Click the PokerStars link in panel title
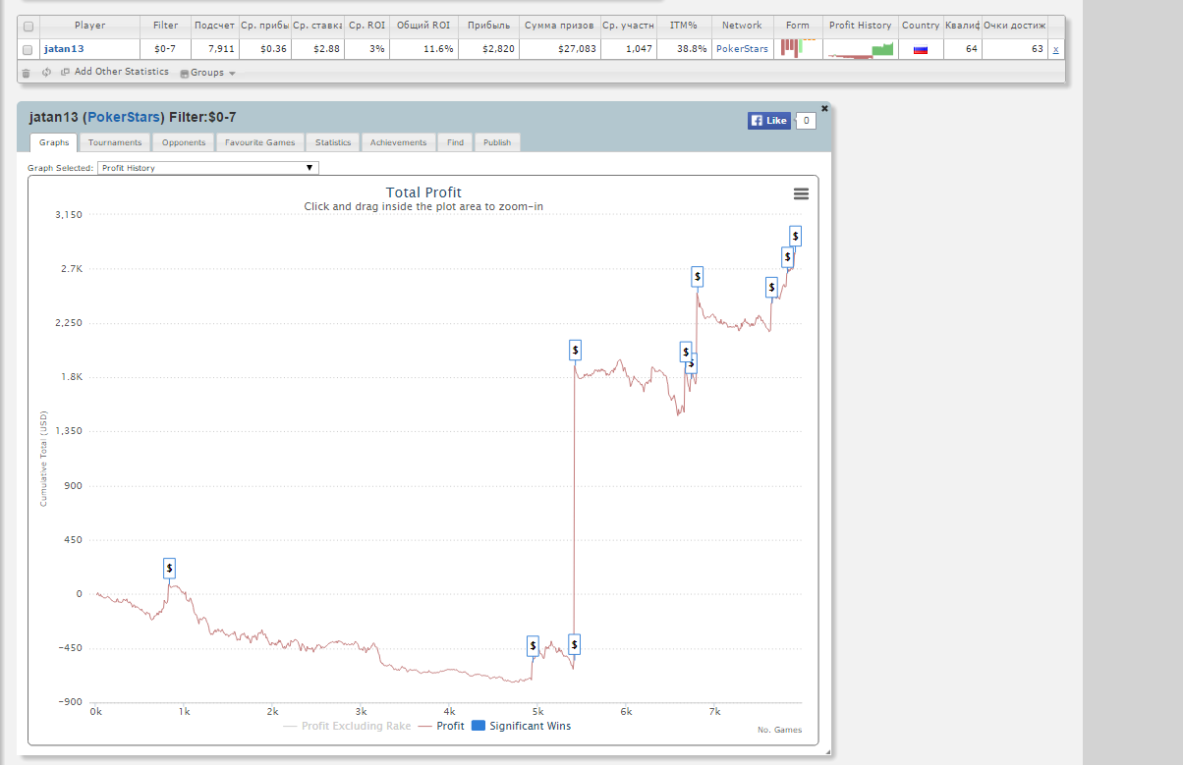1183x765 pixels. point(124,117)
